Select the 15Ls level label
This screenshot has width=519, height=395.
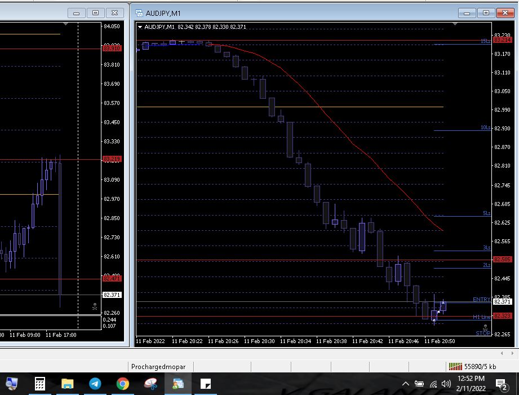click(486, 41)
